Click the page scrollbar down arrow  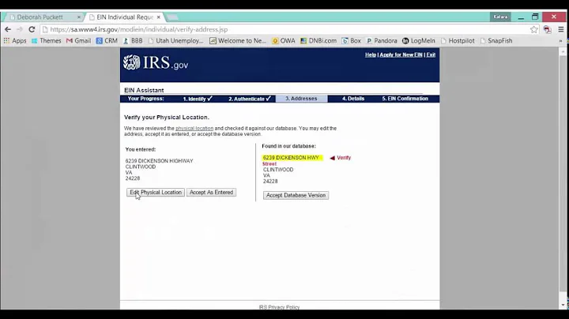(563, 306)
